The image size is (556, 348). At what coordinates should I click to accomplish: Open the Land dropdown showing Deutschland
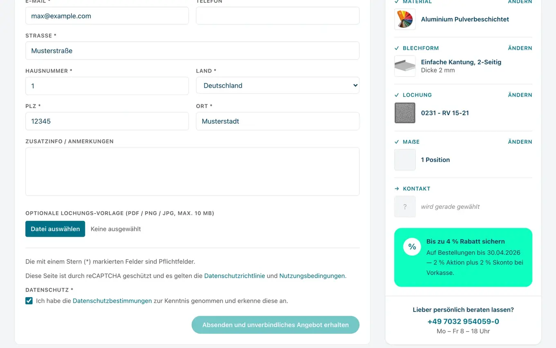tap(278, 86)
